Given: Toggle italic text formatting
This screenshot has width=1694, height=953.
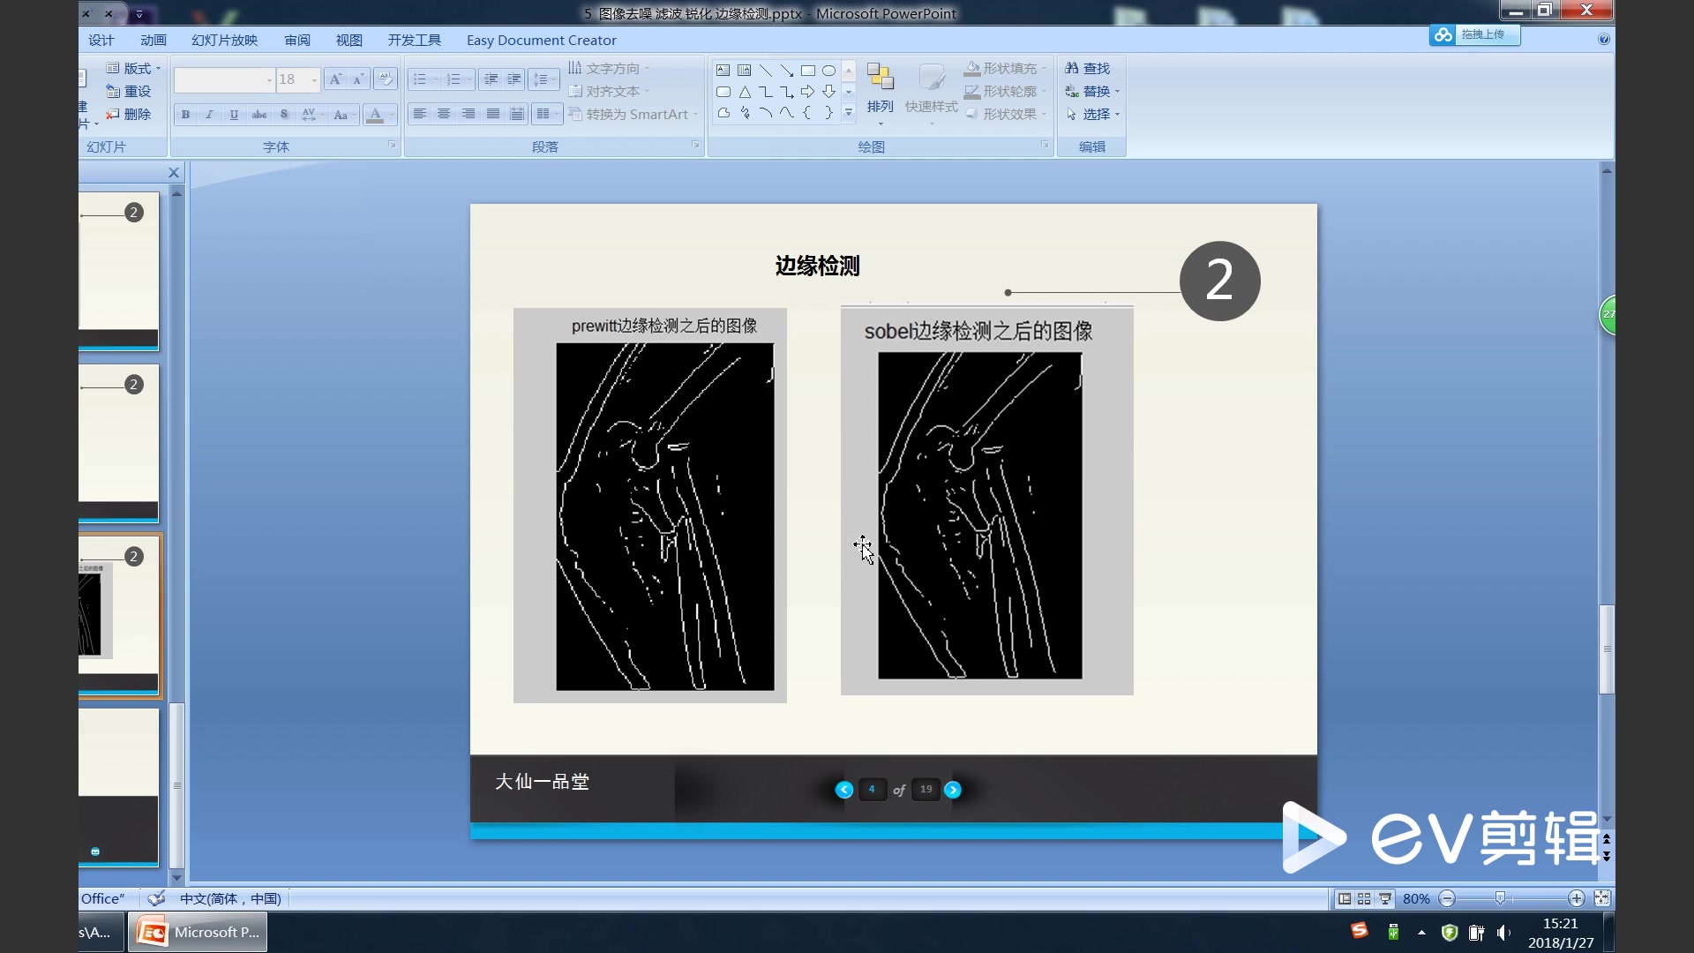Looking at the screenshot, I should 209,115.
